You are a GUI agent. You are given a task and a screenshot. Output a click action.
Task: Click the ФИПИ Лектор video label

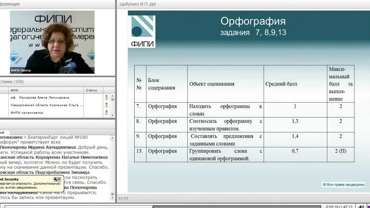[x=21, y=70]
